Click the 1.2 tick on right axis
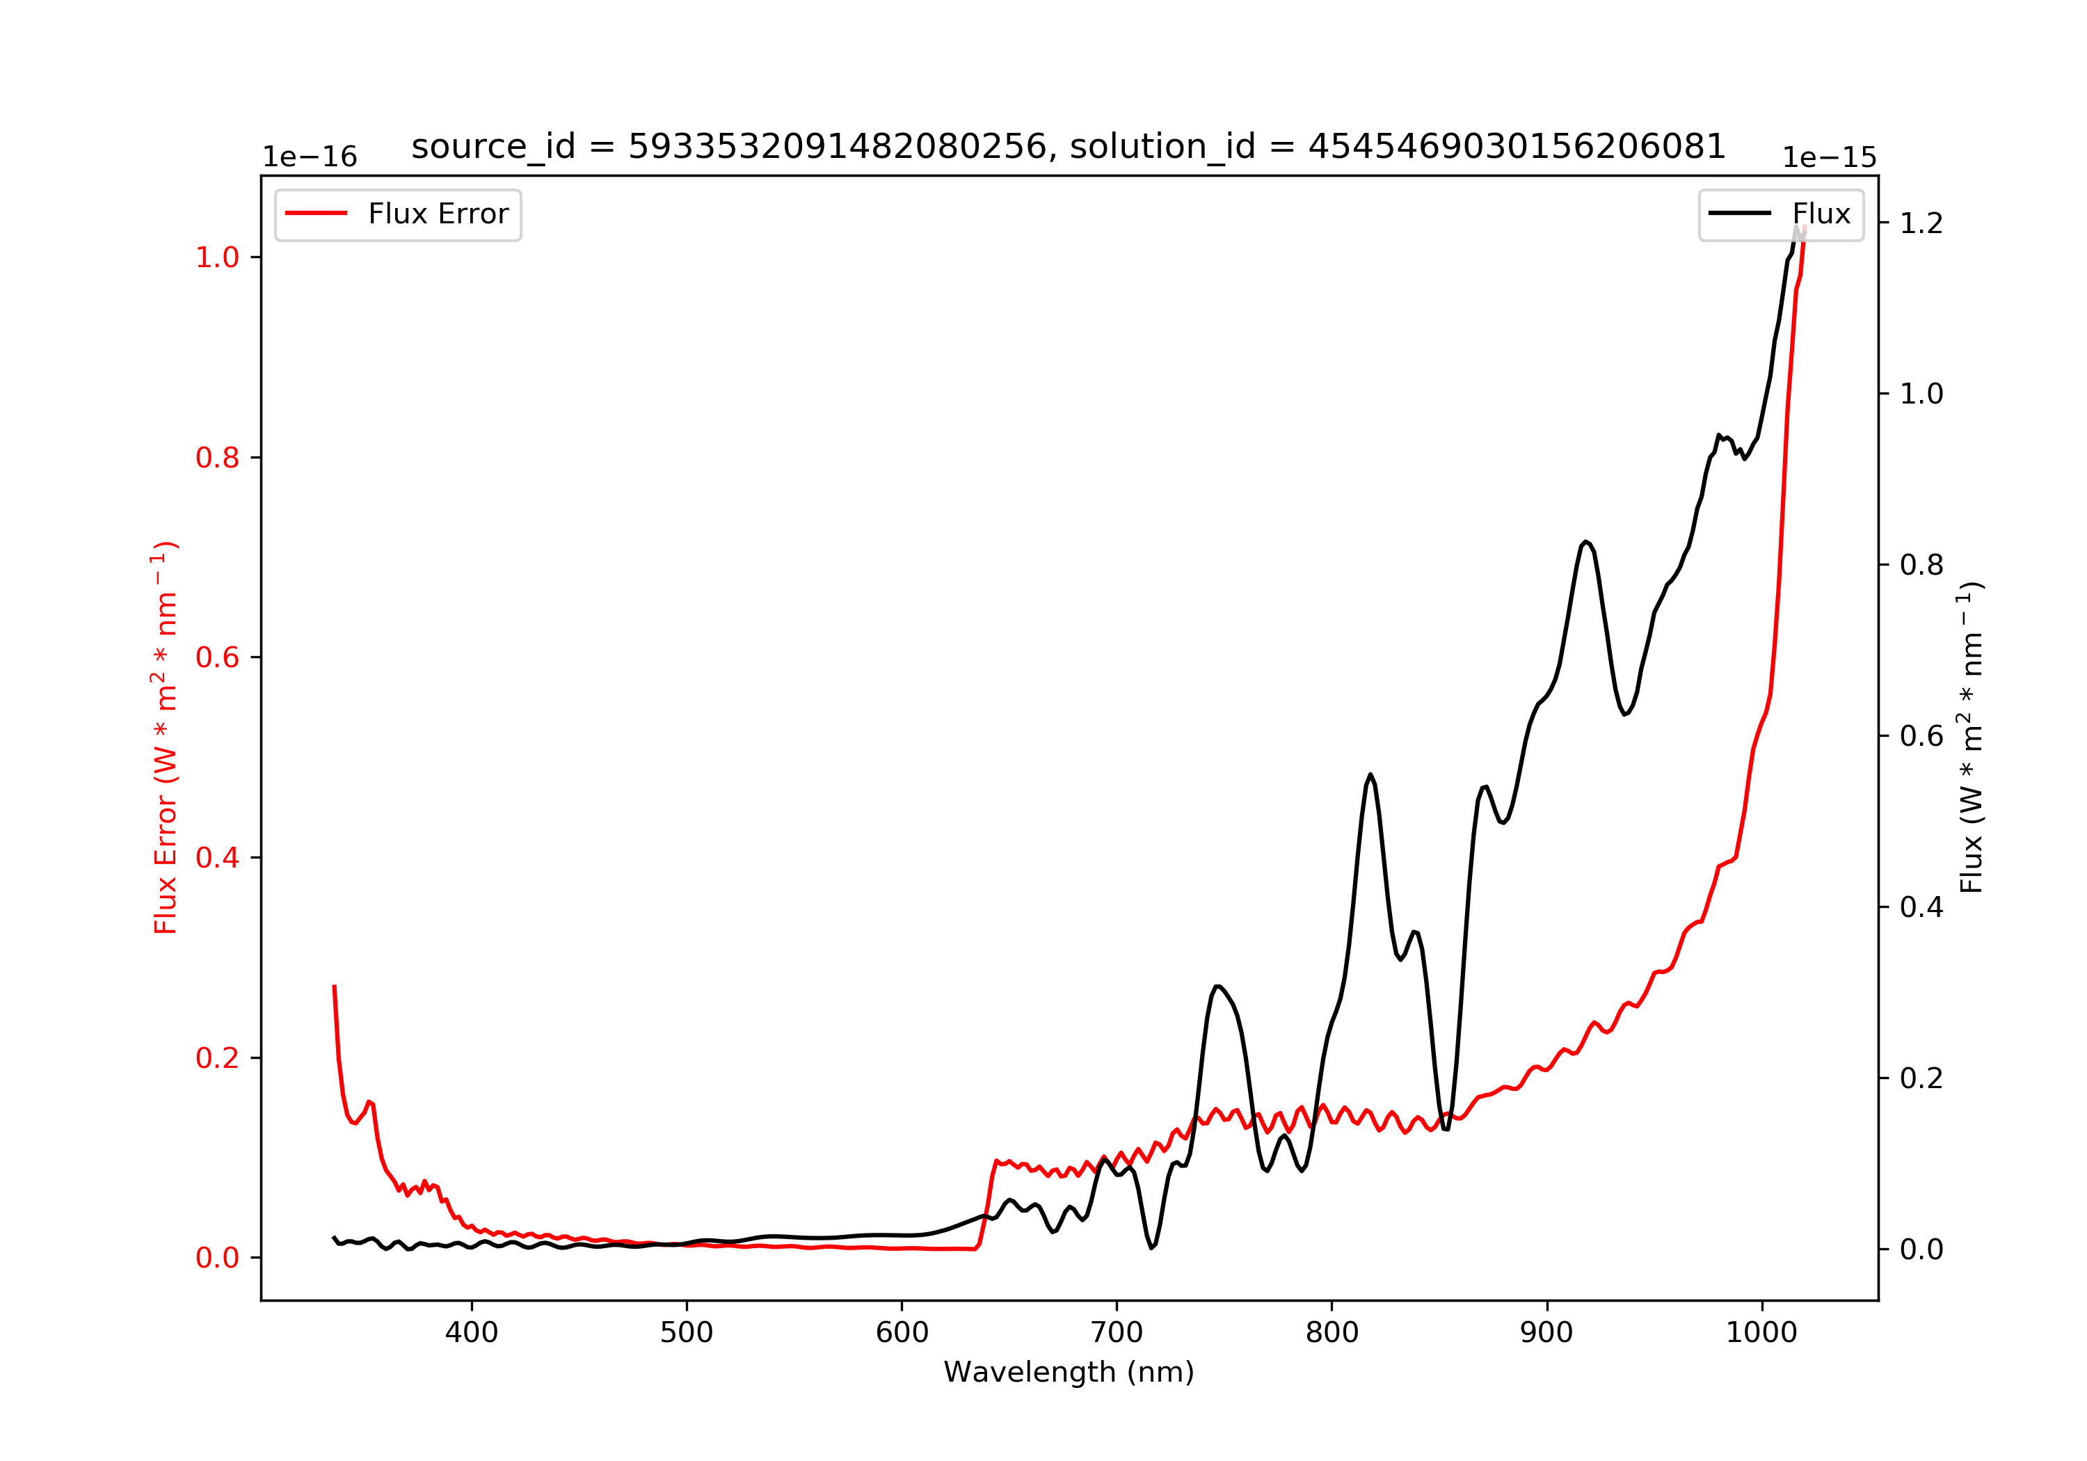The image size is (2087, 1461). tap(1921, 223)
